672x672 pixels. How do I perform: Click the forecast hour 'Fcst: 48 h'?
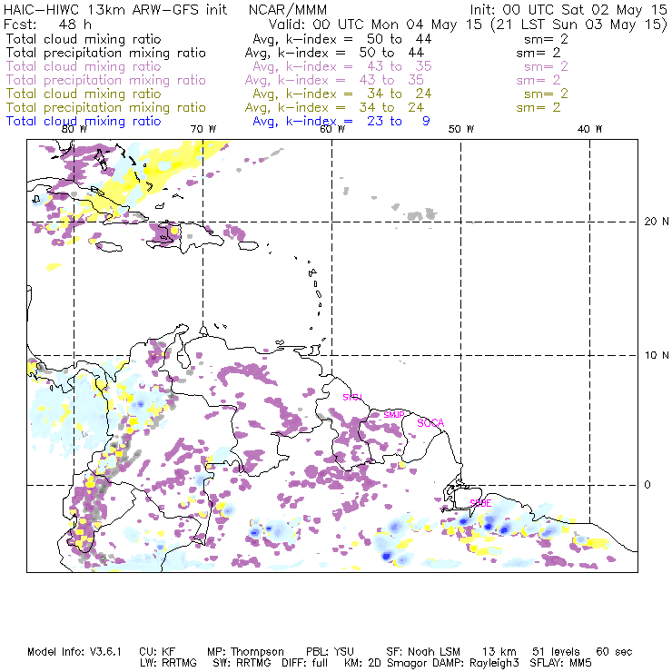(47, 25)
